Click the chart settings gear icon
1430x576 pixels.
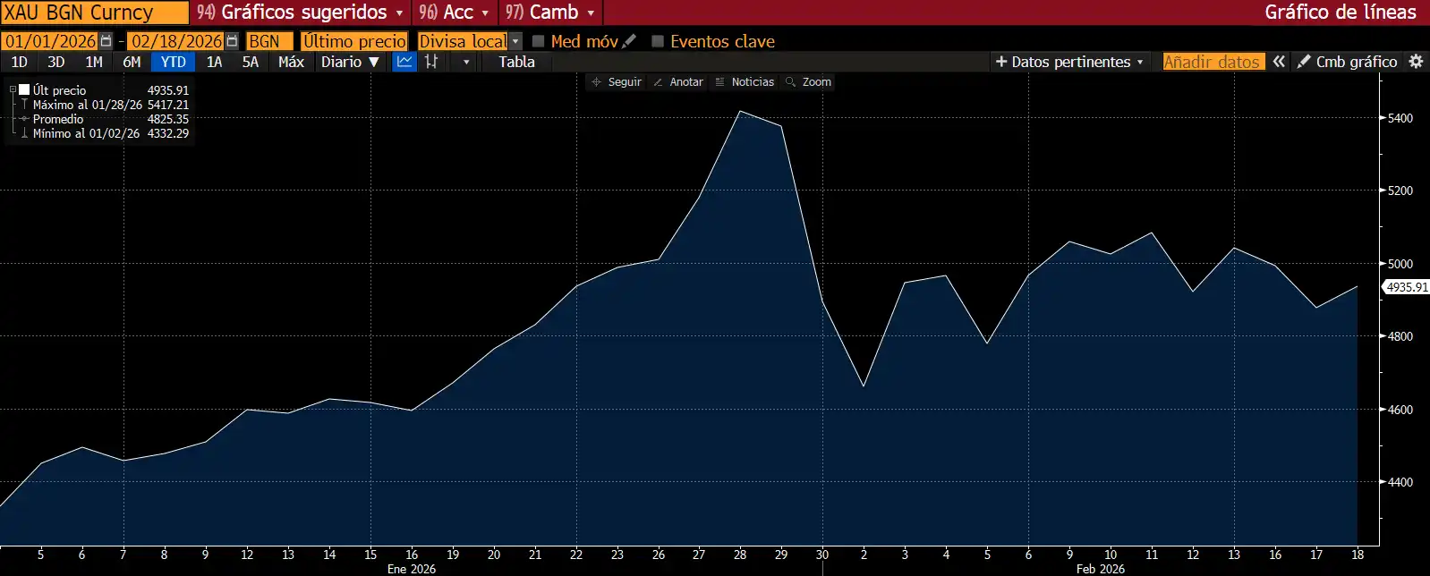tap(1416, 62)
